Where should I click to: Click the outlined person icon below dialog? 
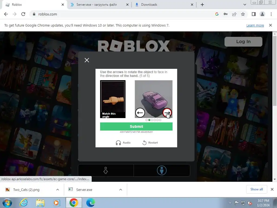[x=106, y=170]
